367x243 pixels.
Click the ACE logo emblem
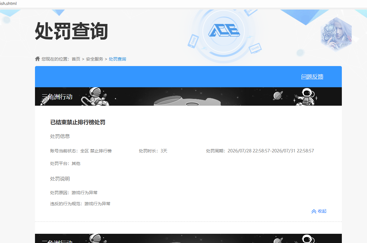(224, 31)
